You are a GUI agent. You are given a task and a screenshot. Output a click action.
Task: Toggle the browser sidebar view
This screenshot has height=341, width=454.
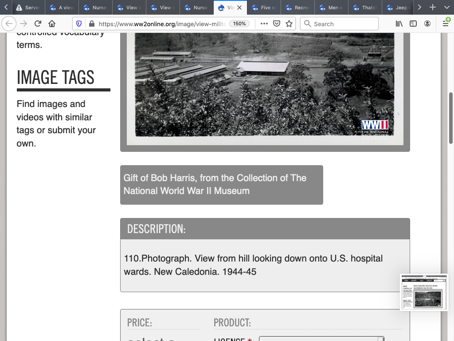coord(413,24)
